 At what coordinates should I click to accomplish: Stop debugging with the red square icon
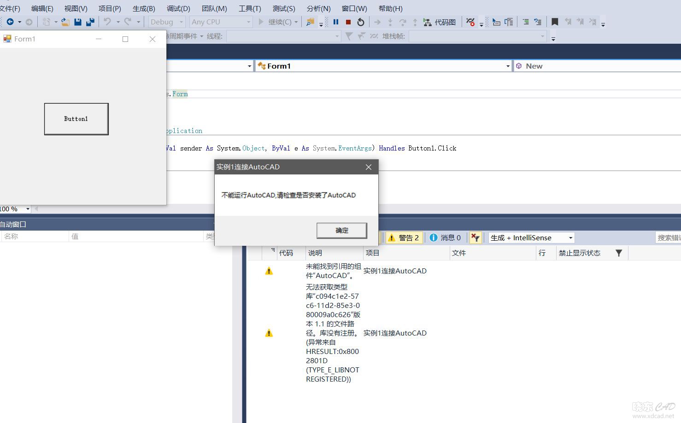pyautogui.click(x=348, y=22)
